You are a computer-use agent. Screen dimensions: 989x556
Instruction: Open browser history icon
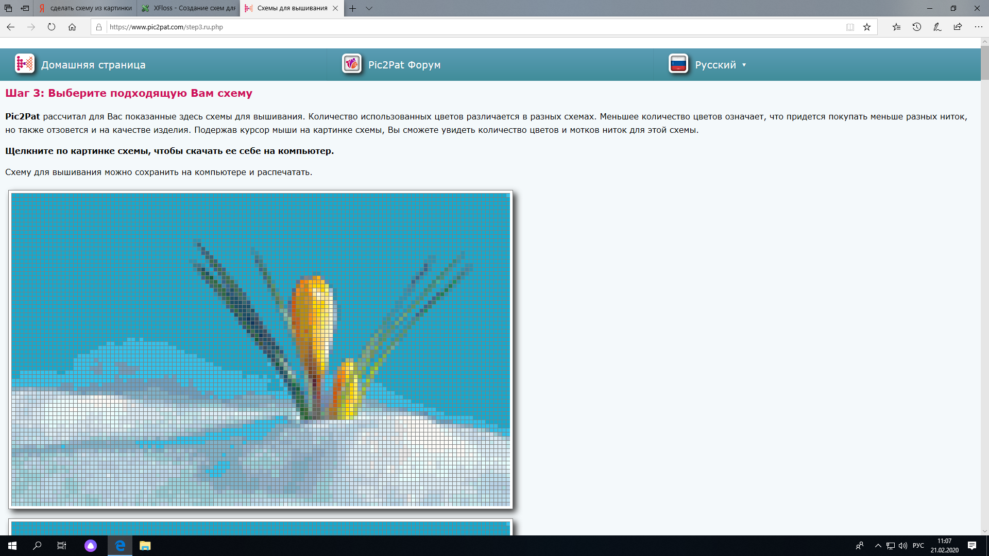pyautogui.click(x=917, y=27)
